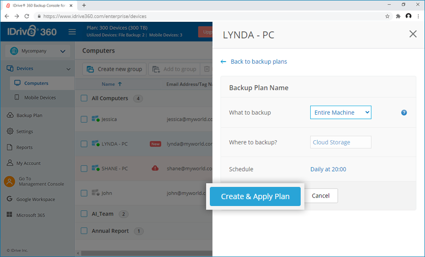Select the Jessica computer checkbox
425x257 pixels.
pyautogui.click(x=84, y=119)
